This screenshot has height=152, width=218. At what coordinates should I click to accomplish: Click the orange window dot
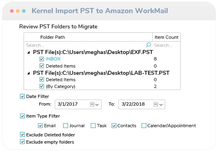click(18, 11)
